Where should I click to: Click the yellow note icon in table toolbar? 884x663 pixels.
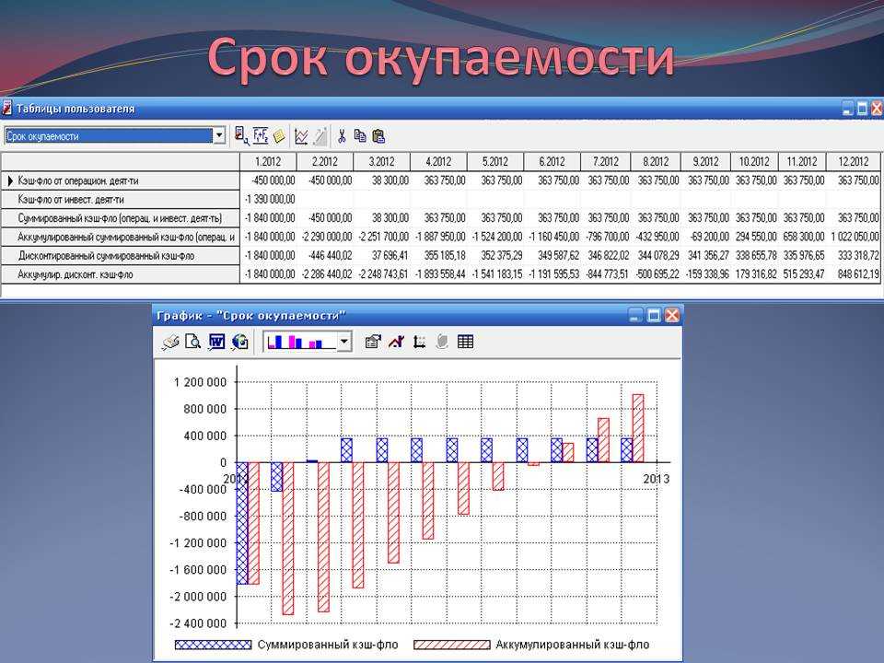pos(279,135)
